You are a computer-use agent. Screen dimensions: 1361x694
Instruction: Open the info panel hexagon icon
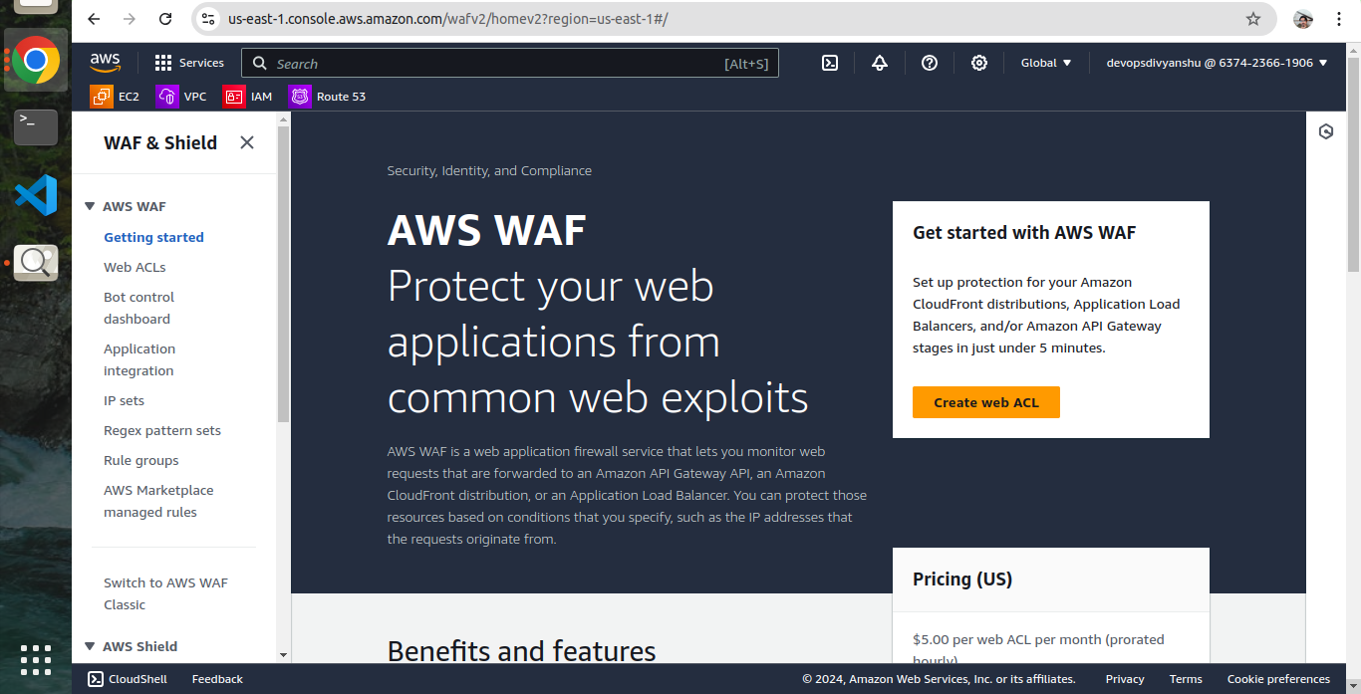coord(1325,131)
